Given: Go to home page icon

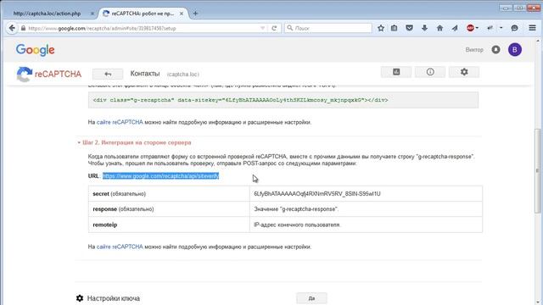Looking at the screenshot, I should coord(439,28).
